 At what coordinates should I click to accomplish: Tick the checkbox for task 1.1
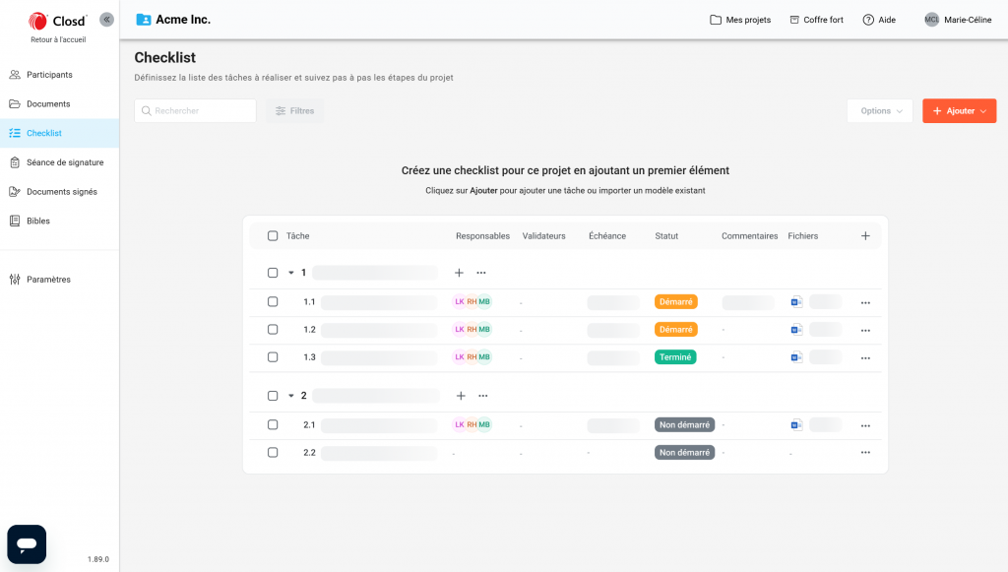click(x=273, y=302)
